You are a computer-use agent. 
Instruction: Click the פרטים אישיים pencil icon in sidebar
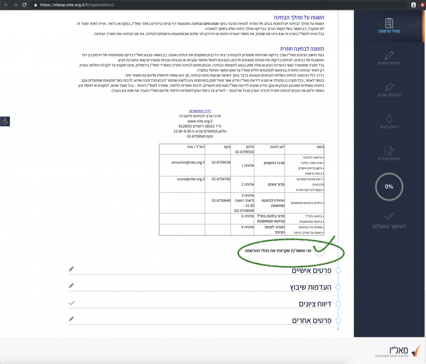tap(389, 55)
